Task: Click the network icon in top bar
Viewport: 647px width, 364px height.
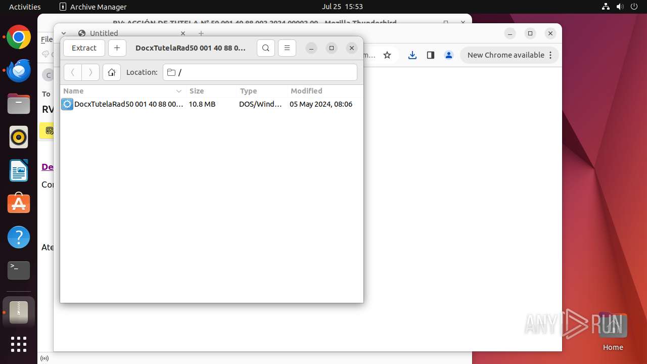Action: point(606,7)
